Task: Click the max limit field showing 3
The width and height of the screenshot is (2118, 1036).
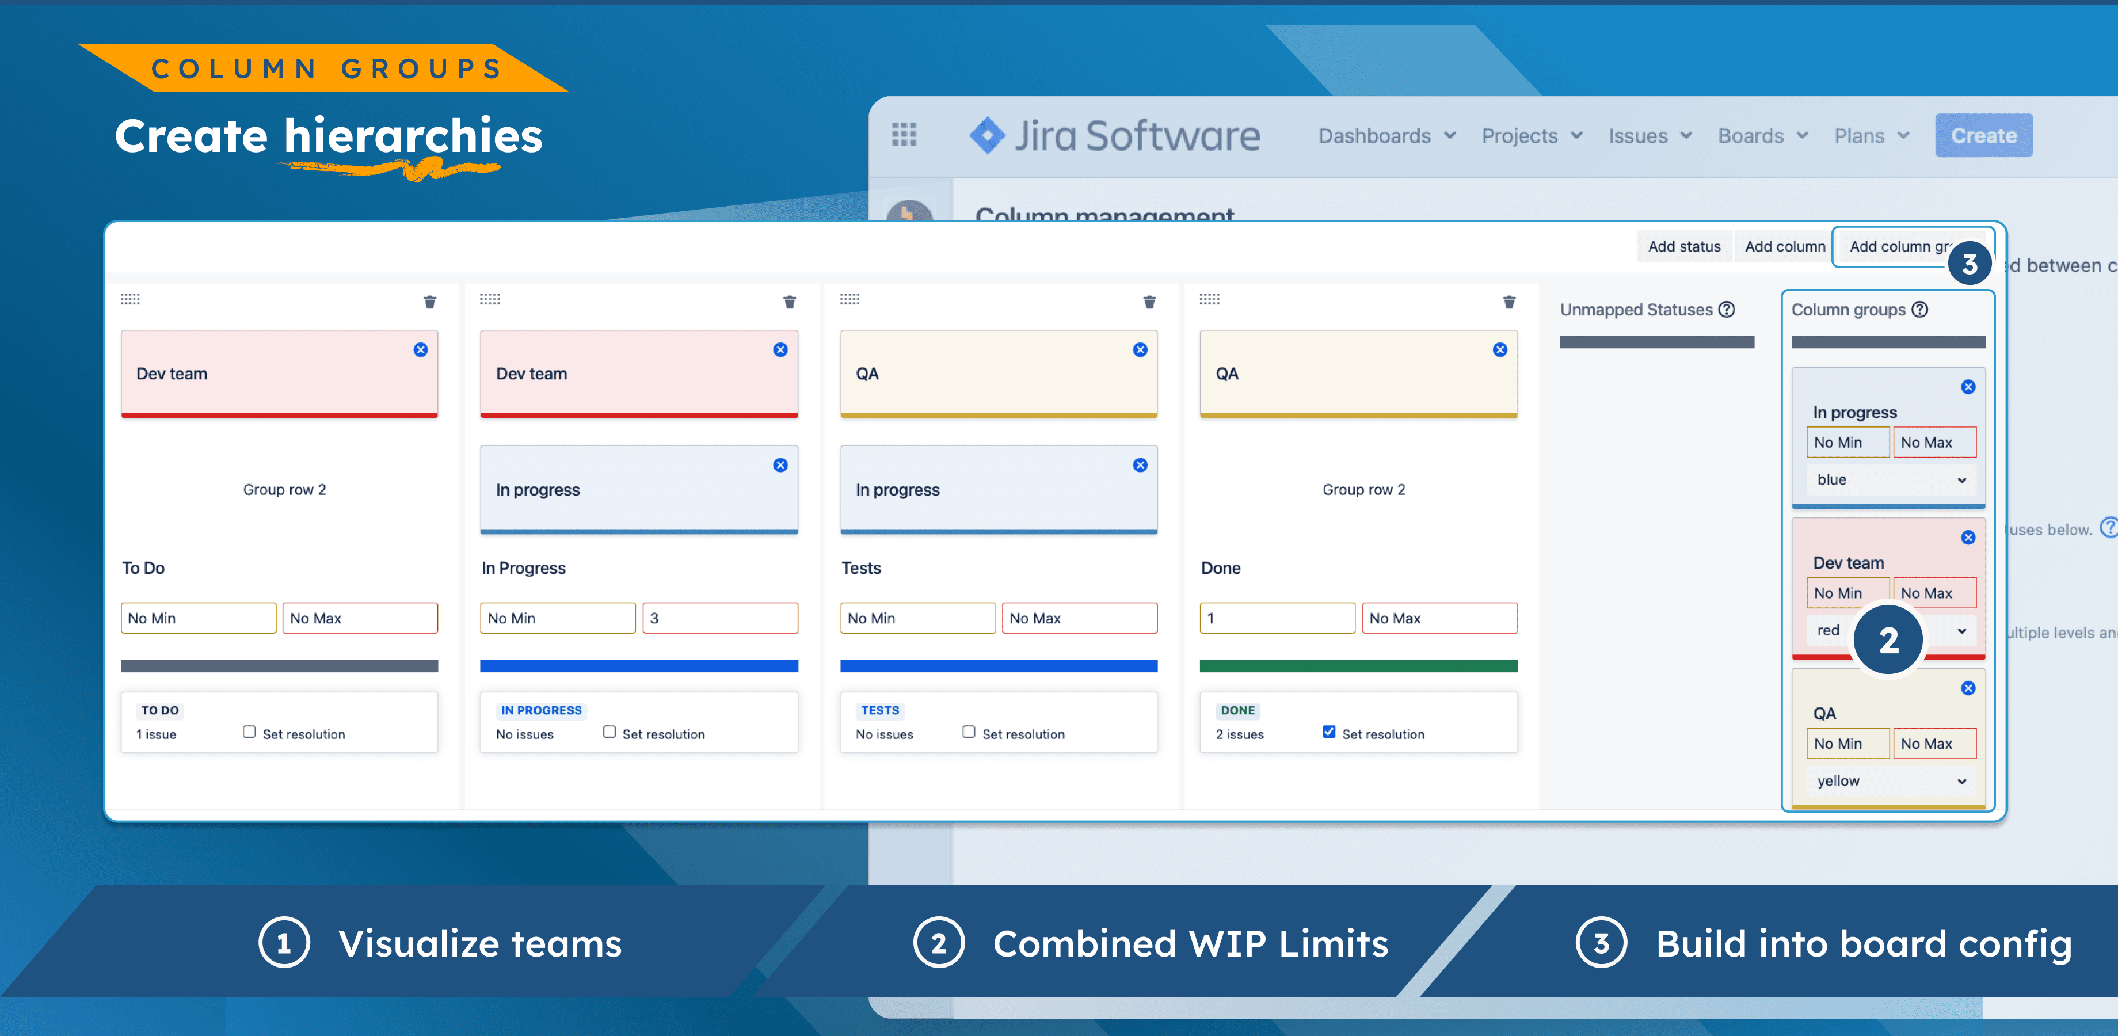Action: (x=719, y=618)
